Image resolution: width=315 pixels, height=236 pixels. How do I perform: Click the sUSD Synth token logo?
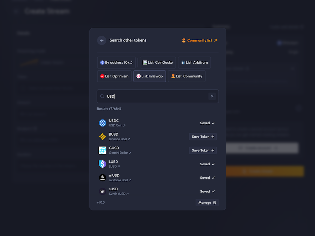[x=102, y=191]
